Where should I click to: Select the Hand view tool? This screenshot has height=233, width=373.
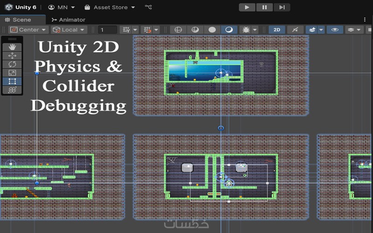[12, 47]
